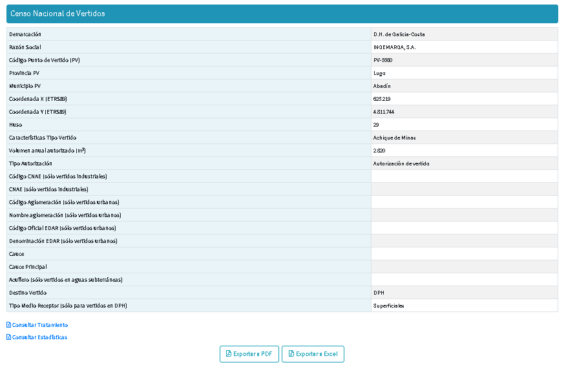Click the PDF file icon in export button
Screen dimensions: 566x367
pyautogui.click(x=228, y=354)
